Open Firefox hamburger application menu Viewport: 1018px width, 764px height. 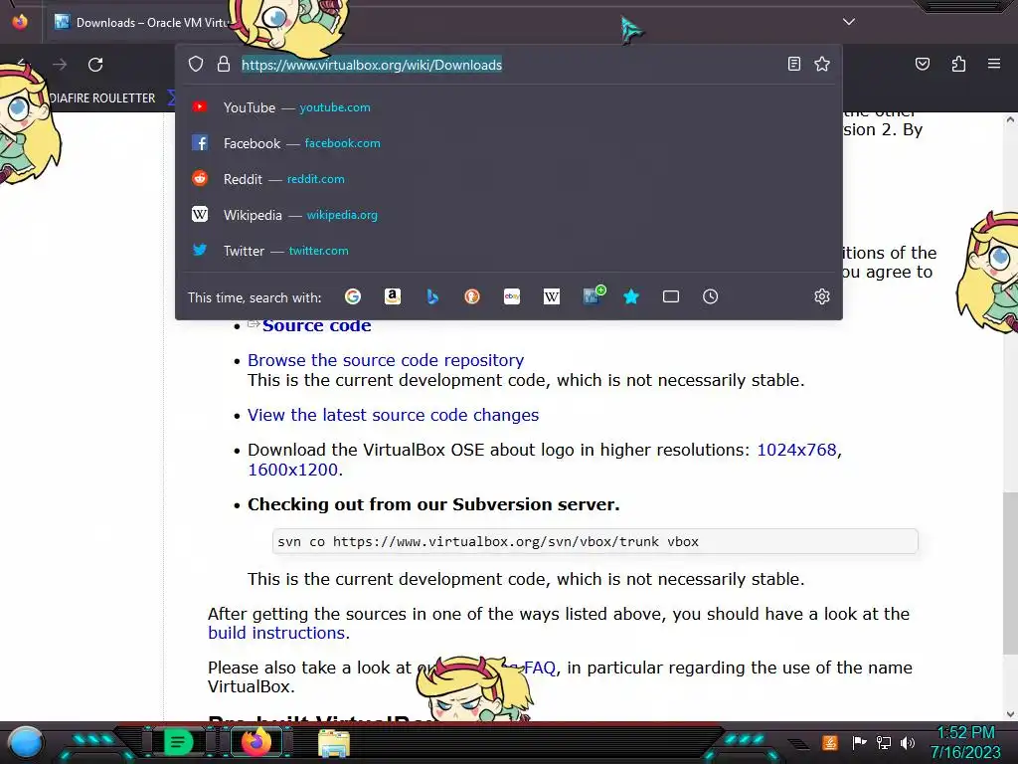[994, 64]
